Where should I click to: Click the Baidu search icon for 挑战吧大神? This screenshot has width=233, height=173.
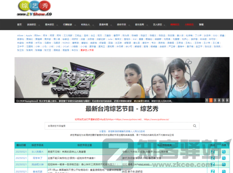224,164
